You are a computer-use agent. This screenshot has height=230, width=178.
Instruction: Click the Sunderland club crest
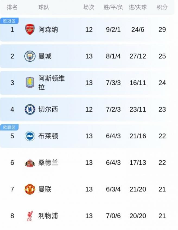point(30,163)
